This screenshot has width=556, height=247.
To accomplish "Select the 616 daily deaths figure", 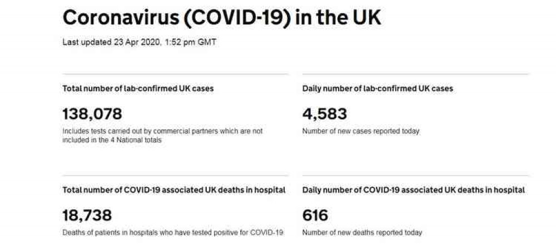I will pos(315,215).
